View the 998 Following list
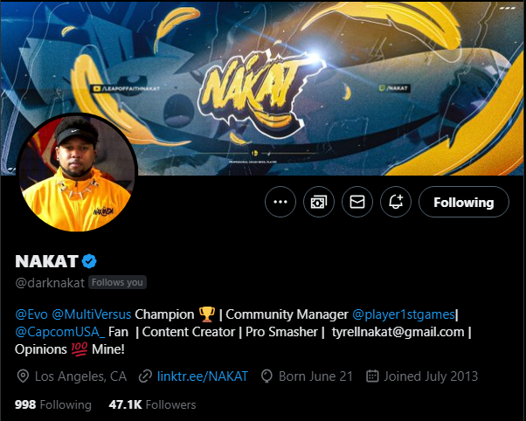 click(x=53, y=404)
